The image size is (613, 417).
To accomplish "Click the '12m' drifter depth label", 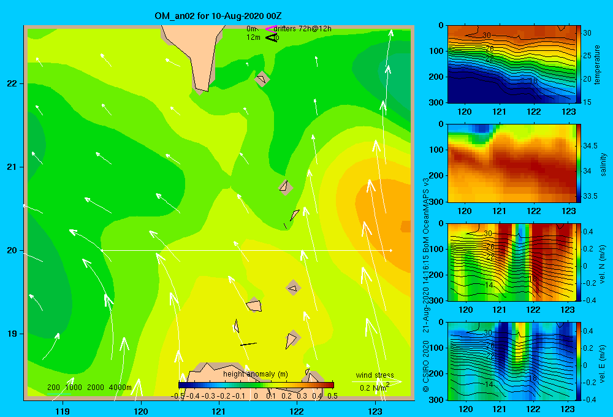I will point(253,37).
